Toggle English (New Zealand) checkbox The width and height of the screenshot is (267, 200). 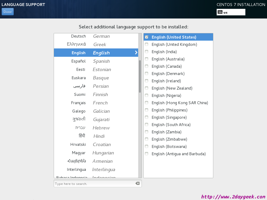pyautogui.click(x=147, y=88)
